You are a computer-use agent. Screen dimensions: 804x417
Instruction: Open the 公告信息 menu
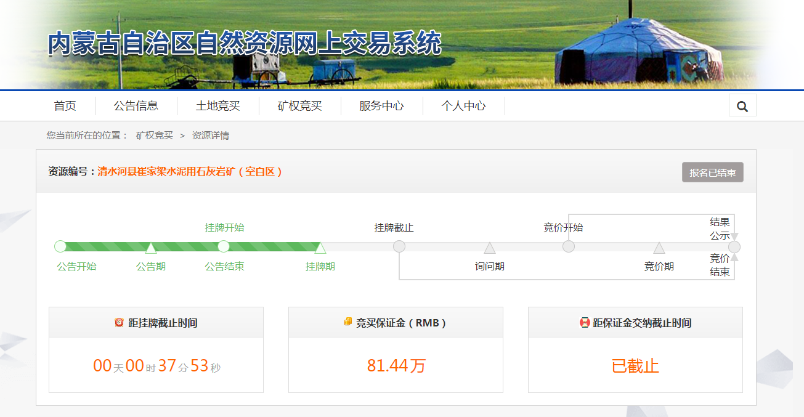[136, 106]
